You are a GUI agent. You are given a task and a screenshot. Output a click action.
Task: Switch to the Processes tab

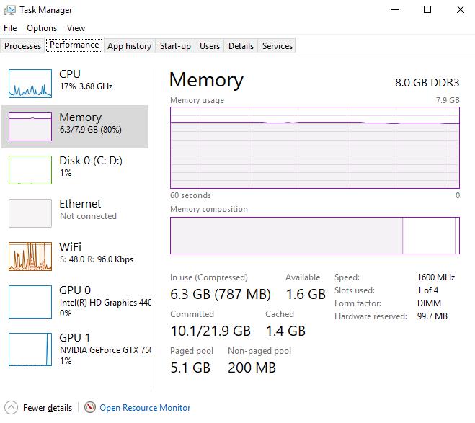click(23, 46)
